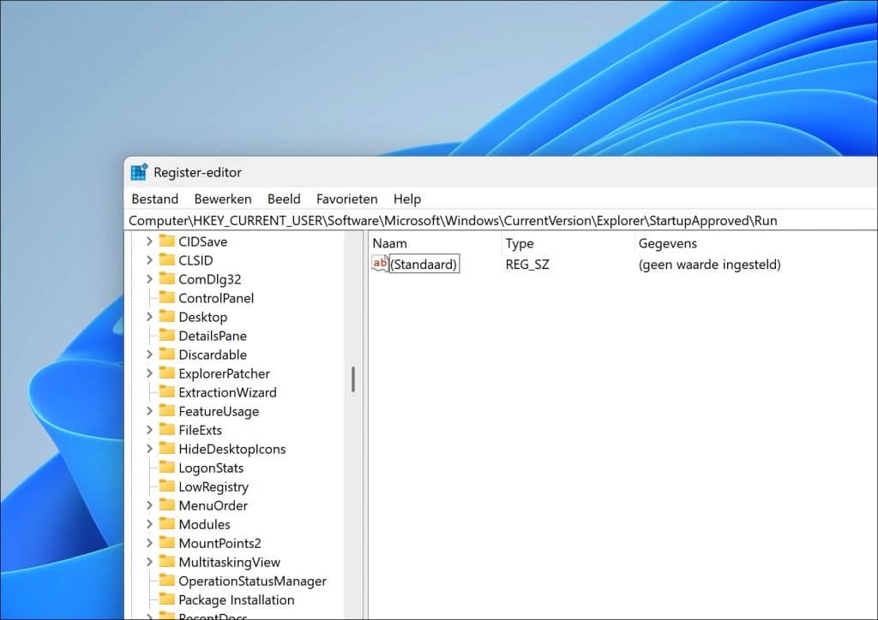This screenshot has width=878, height=620.
Task: Click the registry path address bar
Action: [x=453, y=221]
